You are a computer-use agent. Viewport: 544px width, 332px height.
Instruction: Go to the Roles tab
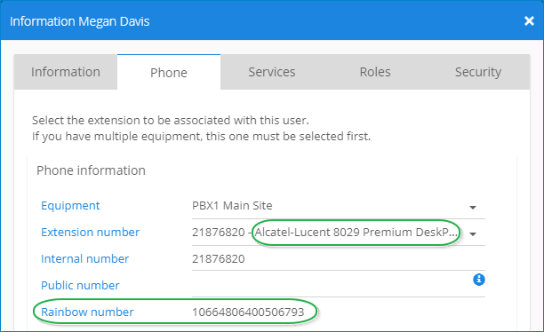tap(375, 72)
